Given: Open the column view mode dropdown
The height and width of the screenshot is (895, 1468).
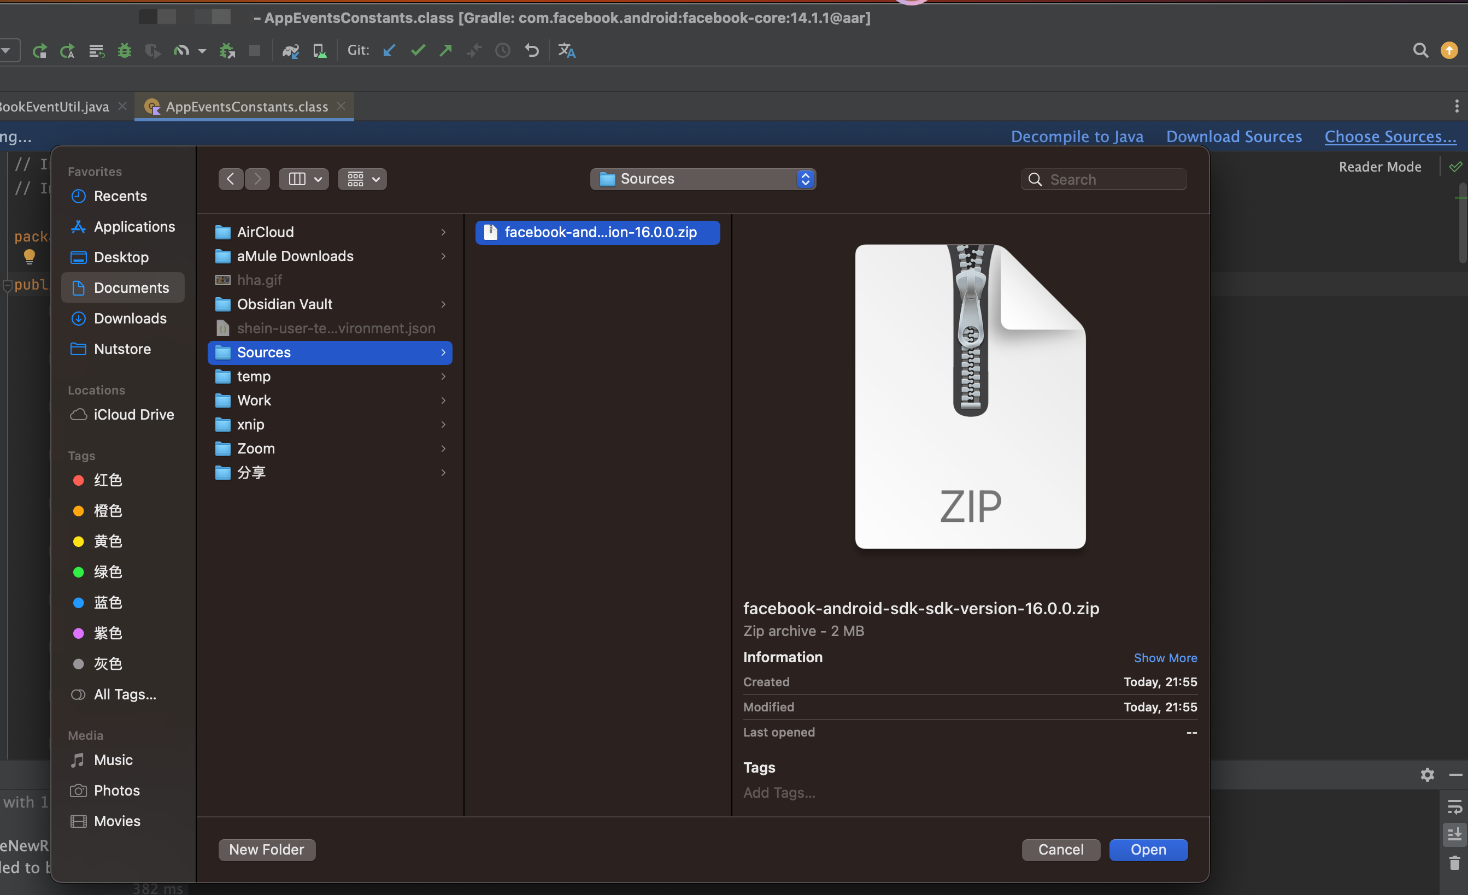Looking at the screenshot, I should click(x=304, y=179).
